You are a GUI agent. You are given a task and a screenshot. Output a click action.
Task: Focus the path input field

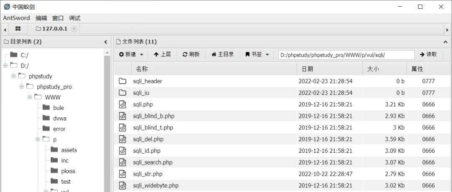(x=346, y=55)
